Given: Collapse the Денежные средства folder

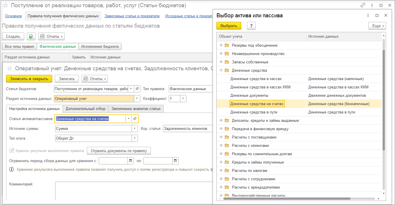Looking at the screenshot, I should pos(221,70).
